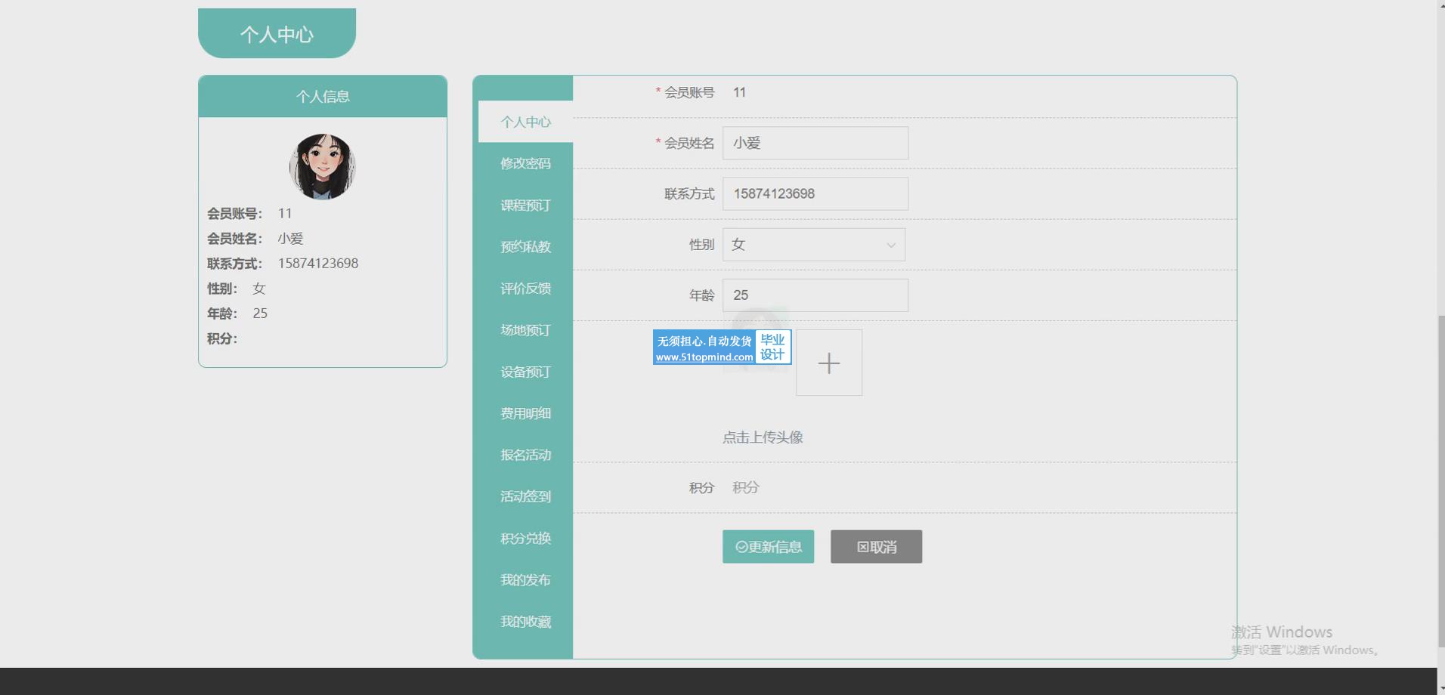Go to 活动签到 page
1445x695 pixels.
[x=525, y=496]
